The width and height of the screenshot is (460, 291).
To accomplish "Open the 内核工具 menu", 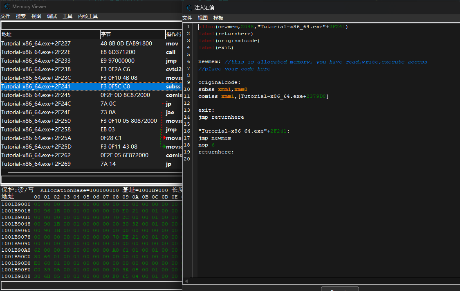I will pos(88,16).
